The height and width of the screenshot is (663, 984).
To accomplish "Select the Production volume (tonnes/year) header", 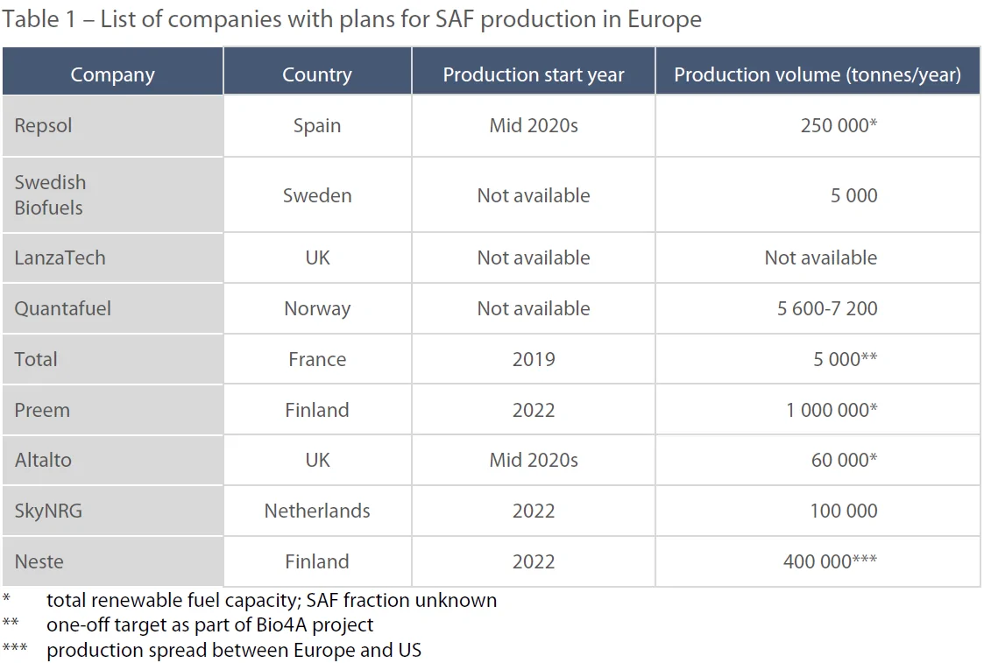I will [817, 74].
